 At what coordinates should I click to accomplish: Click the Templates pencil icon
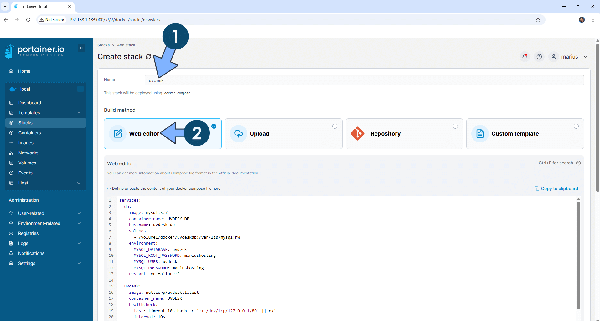[x=11, y=113]
